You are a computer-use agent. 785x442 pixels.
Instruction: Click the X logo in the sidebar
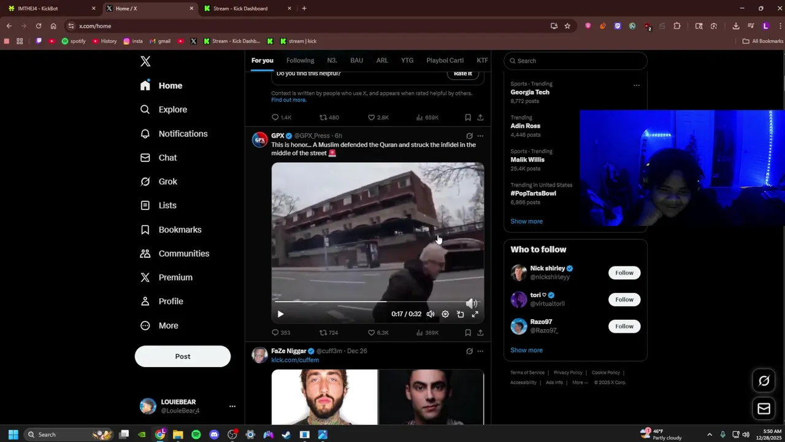coord(145,61)
